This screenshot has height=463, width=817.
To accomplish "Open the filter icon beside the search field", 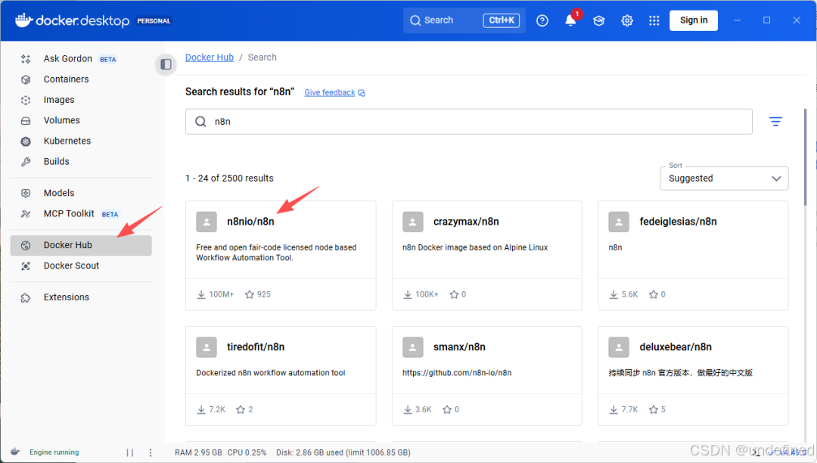I will point(775,121).
